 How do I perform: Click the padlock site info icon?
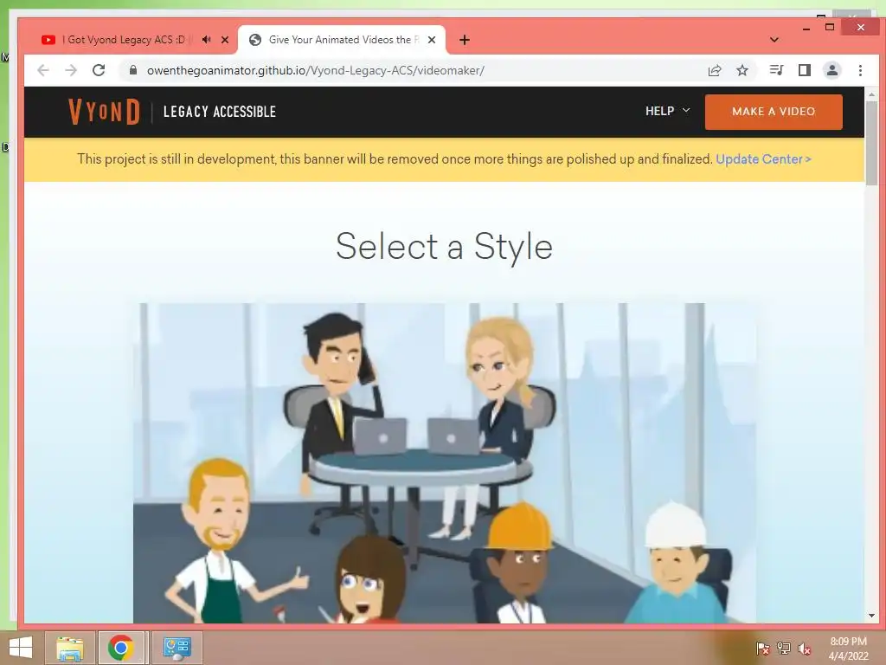point(133,70)
